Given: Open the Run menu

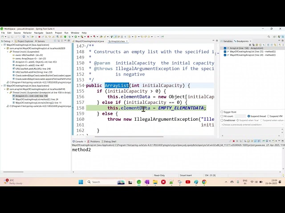Looking at the screenshot, I should coord(66,33).
